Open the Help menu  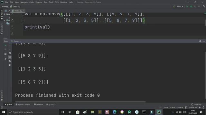[x=71, y=2]
